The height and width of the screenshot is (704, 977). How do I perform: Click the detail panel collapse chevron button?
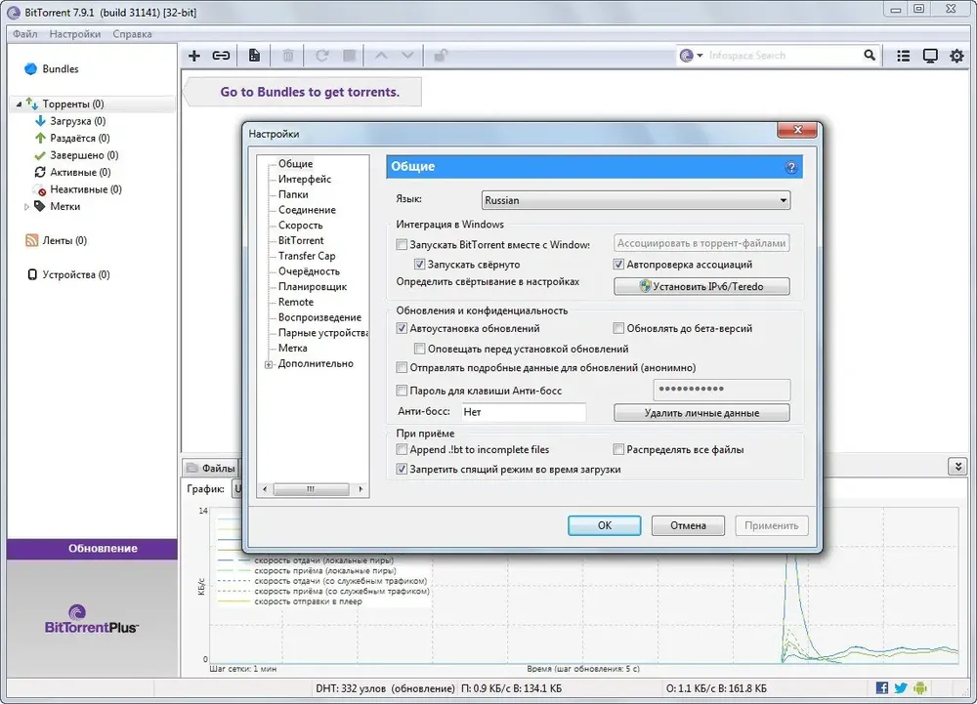coord(957,466)
